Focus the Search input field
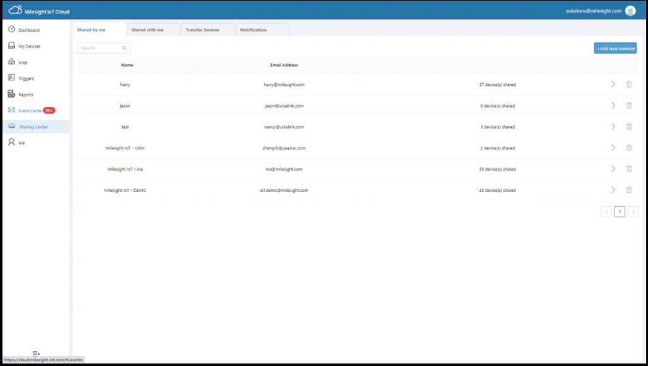Viewport: 648px width, 366px height. click(103, 48)
